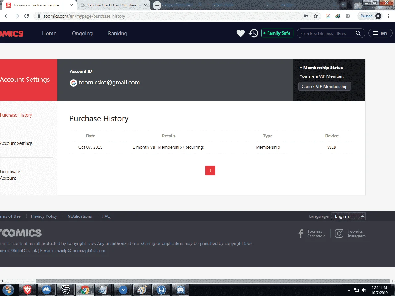Click the search magnifier icon

[x=358, y=33]
